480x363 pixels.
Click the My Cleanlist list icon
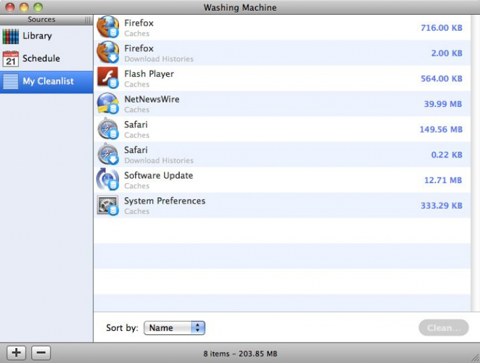[x=11, y=81]
